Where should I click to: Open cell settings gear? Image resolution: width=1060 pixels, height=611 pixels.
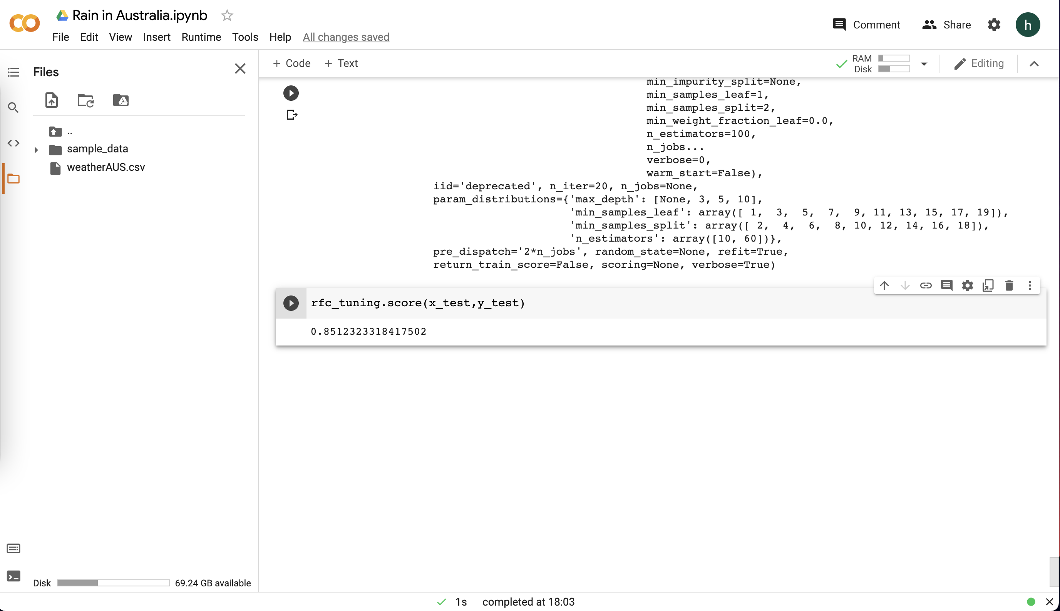point(968,286)
